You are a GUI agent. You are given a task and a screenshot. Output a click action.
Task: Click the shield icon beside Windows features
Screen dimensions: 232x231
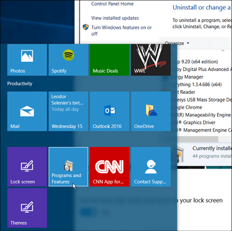click(86, 27)
